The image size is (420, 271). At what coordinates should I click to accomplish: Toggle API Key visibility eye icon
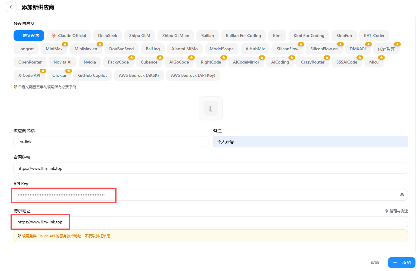point(402,195)
